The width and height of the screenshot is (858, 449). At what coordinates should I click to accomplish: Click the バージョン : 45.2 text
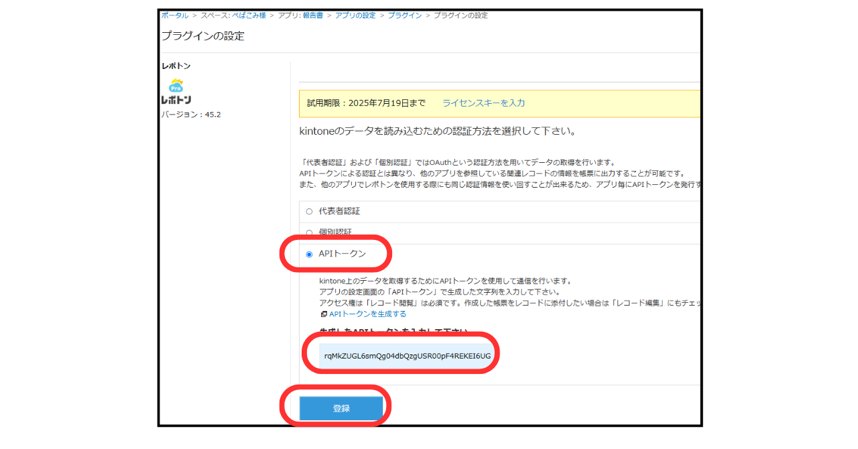191,115
